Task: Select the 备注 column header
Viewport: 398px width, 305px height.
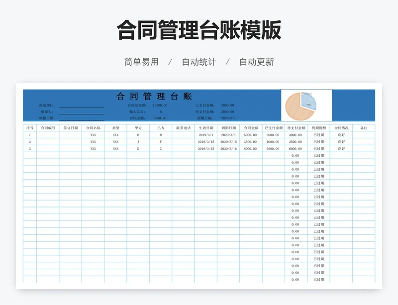Action: [x=364, y=128]
